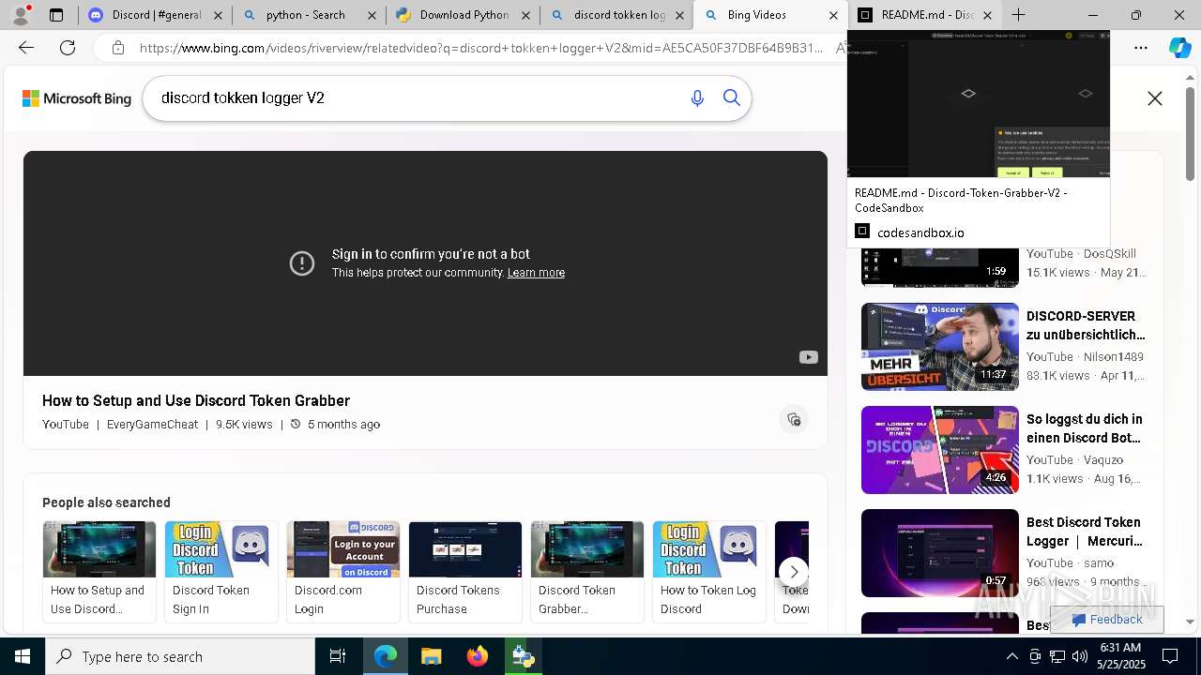Open the clock showing 6:31 AM
The width and height of the screenshot is (1201, 675).
1120,656
